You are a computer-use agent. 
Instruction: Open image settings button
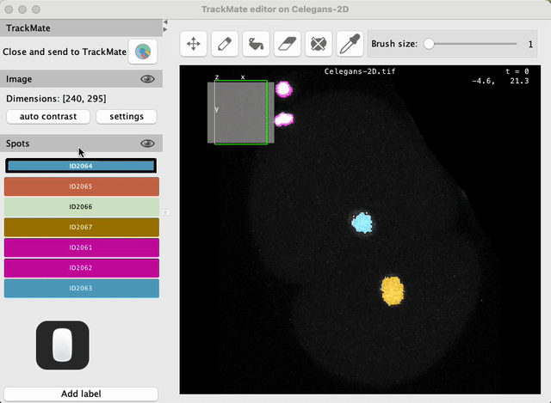tap(127, 117)
